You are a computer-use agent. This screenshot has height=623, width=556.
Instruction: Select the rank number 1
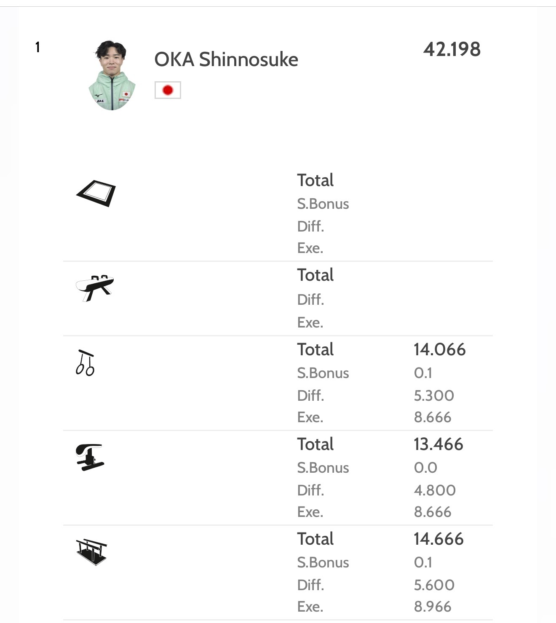coord(37,47)
